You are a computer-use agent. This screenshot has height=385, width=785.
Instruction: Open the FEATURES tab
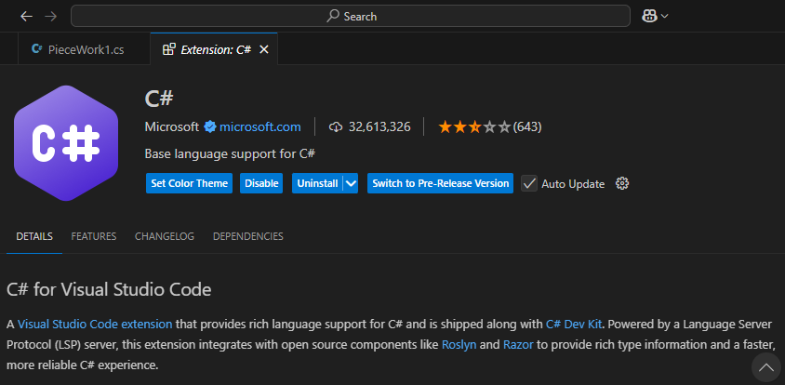(x=94, y=236)
